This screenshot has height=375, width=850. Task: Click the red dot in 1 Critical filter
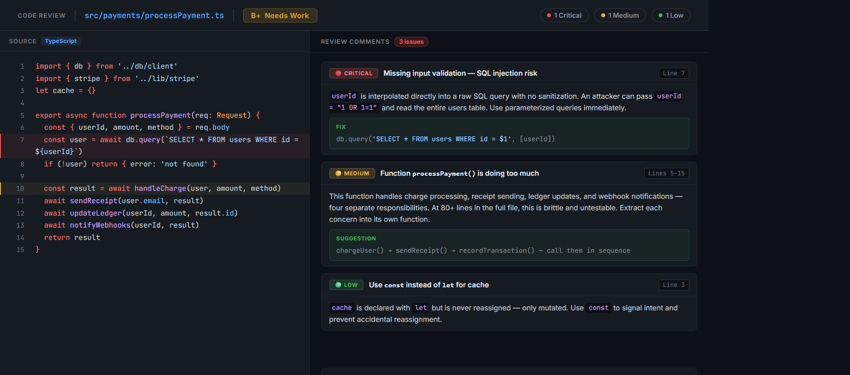[549, 15]
